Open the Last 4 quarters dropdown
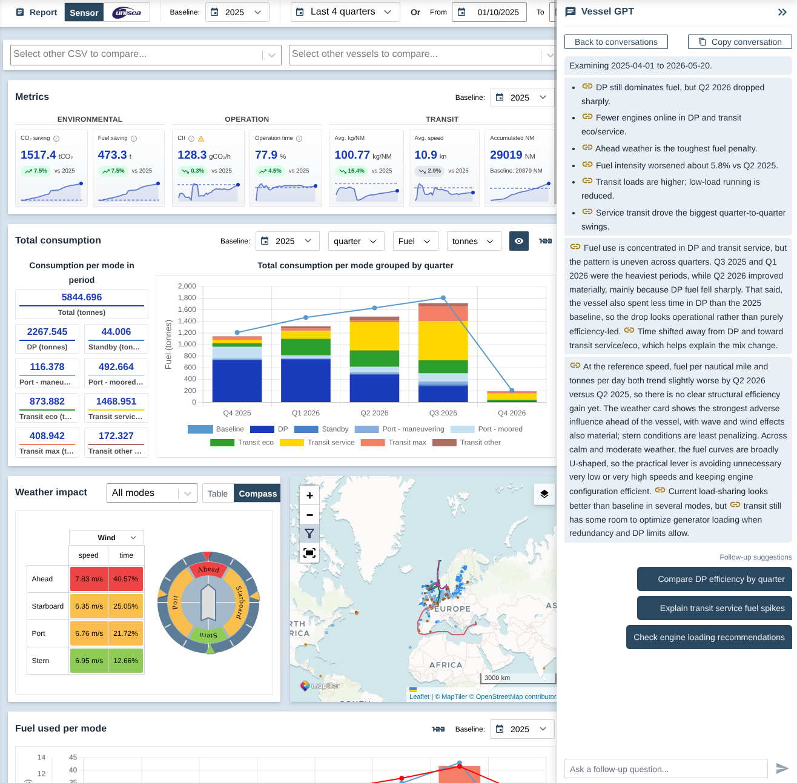797x783 pixels. [345, 12]
